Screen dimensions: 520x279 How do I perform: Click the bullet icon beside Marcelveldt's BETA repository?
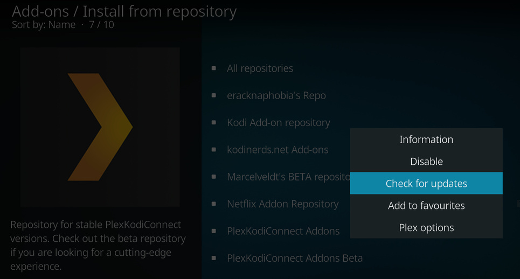point(214,177)
